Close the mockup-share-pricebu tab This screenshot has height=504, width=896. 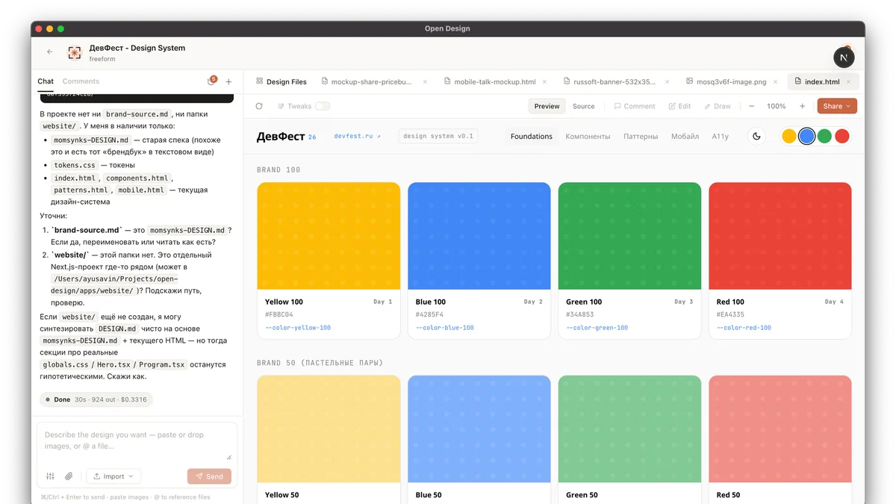(426, 82)
